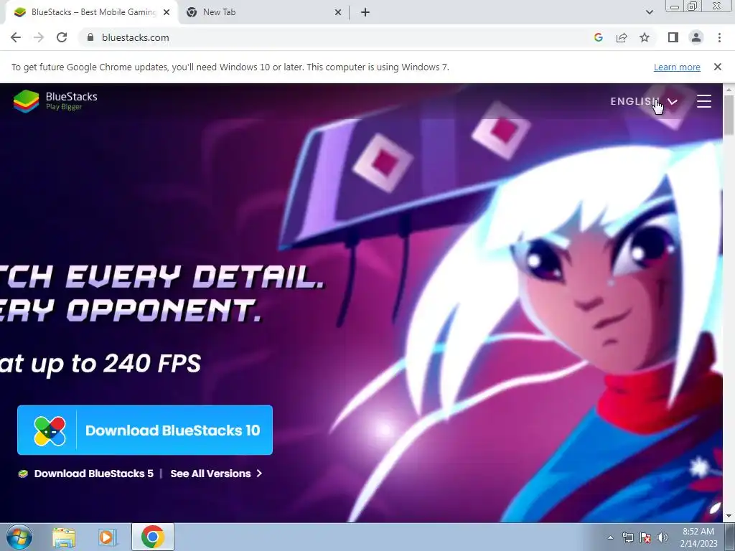Click the Chrome taskbar icon
Viewport: 735px width, 551px height.
coord(152,537)
